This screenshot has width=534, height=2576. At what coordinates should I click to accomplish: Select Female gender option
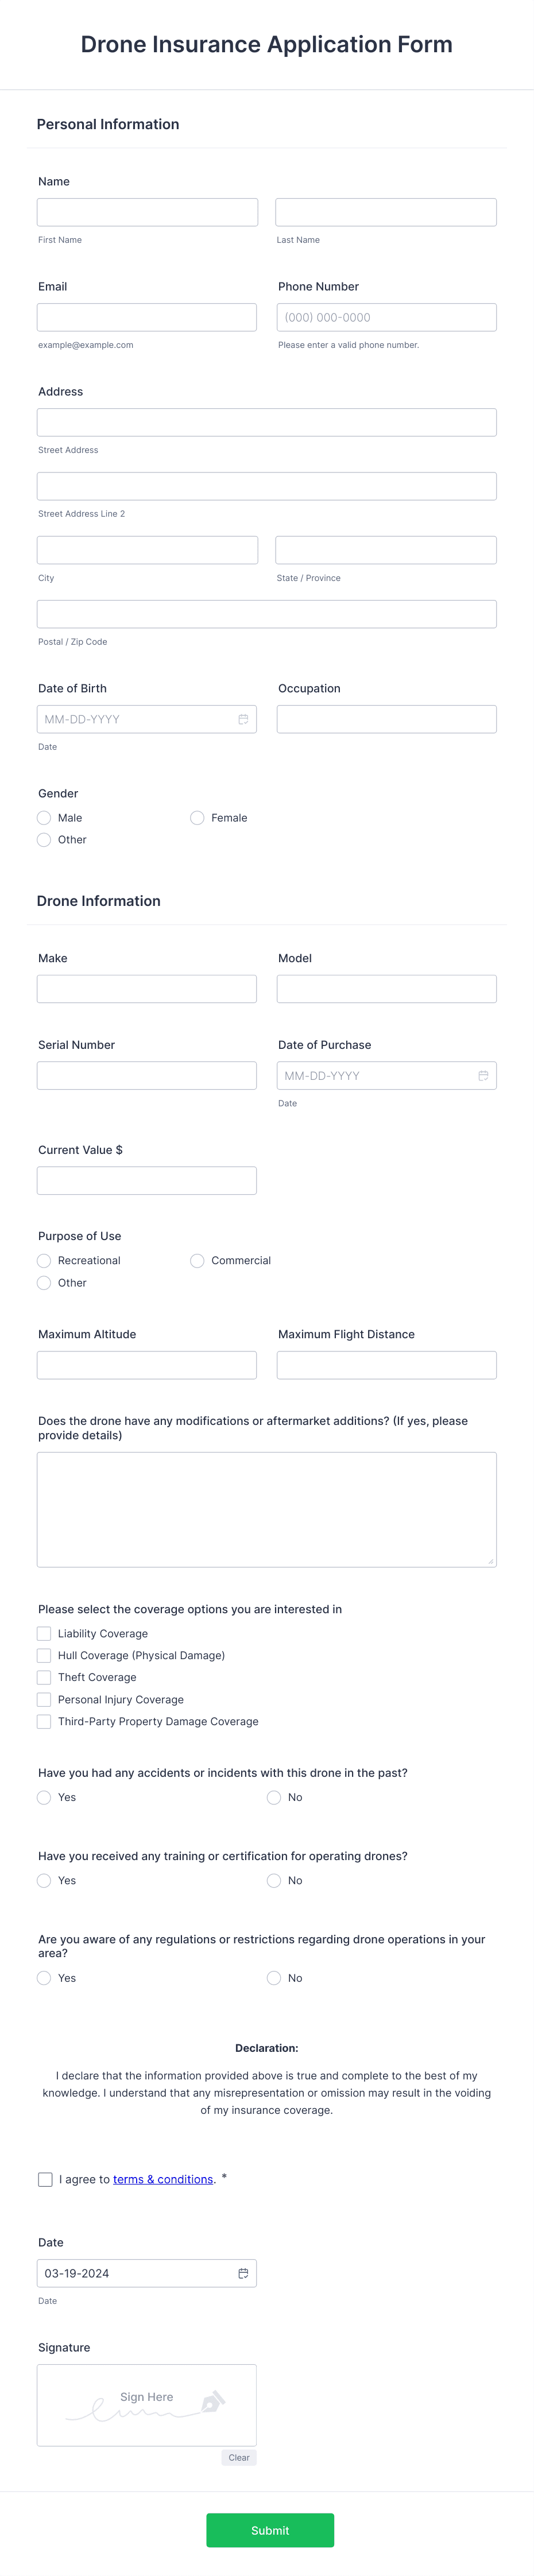(x=197, y=817)
